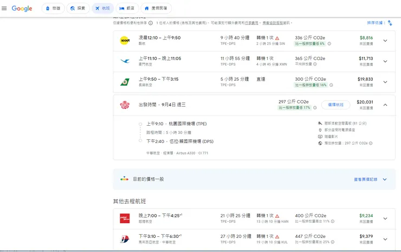
Task: Expand the $19,833 EVA Air flight
Action: coord(385,82)
